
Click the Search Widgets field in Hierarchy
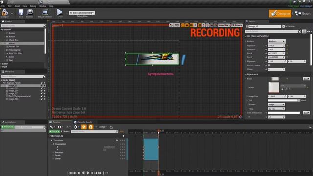tap(23, 76)
